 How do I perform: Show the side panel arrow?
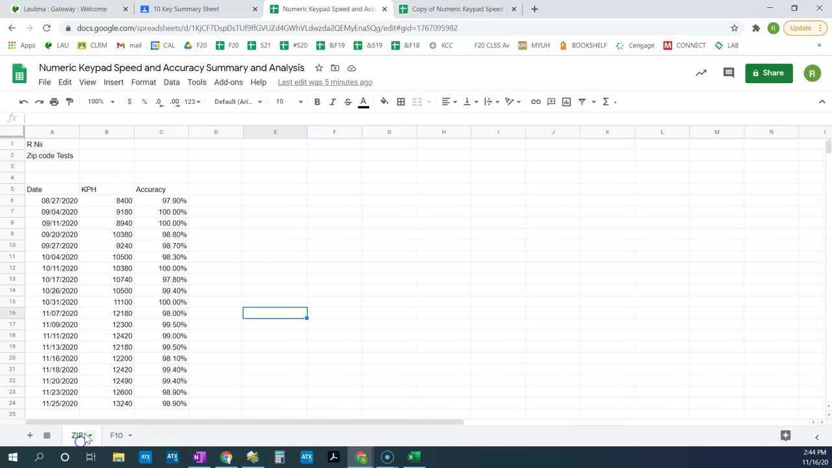pyautogui.click(x=817, y=437)
